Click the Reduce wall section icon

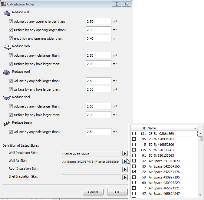[x=7, y=13]
